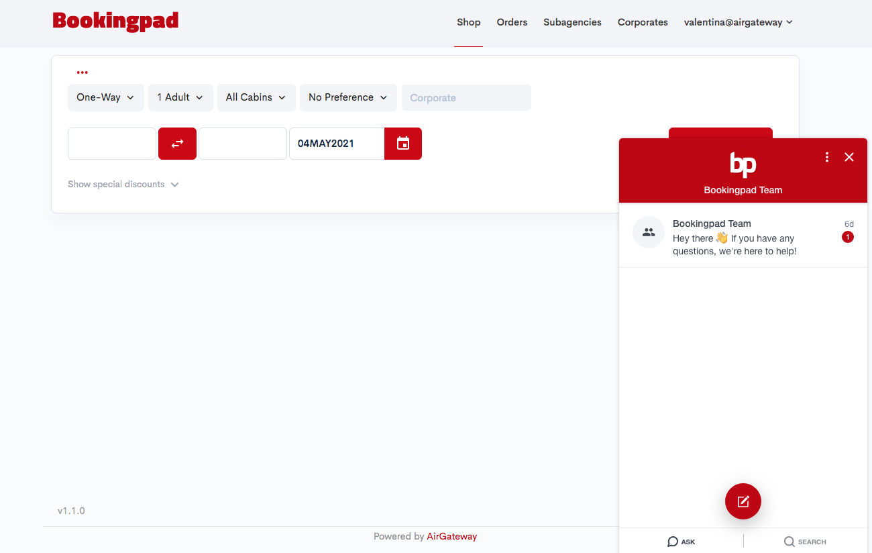Click the Bookingpad logo
The image size is (872, 553).
click(x=115, y=21)
